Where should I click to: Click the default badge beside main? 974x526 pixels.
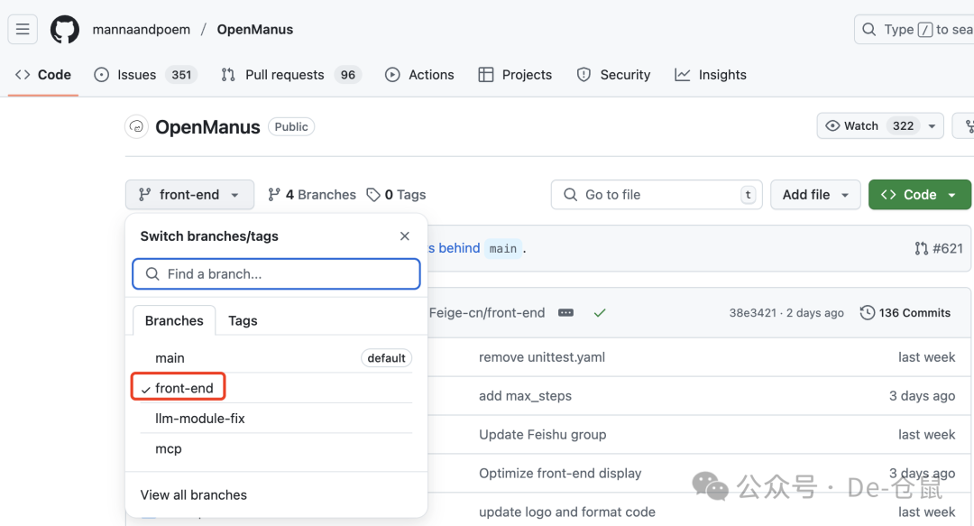click(386, 358)
